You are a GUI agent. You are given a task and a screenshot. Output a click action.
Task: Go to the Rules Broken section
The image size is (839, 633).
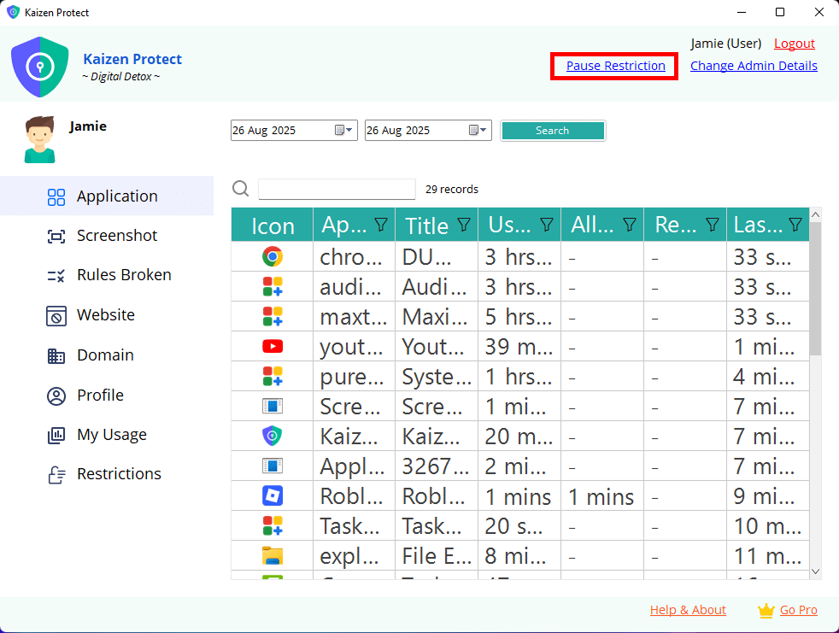124,275
